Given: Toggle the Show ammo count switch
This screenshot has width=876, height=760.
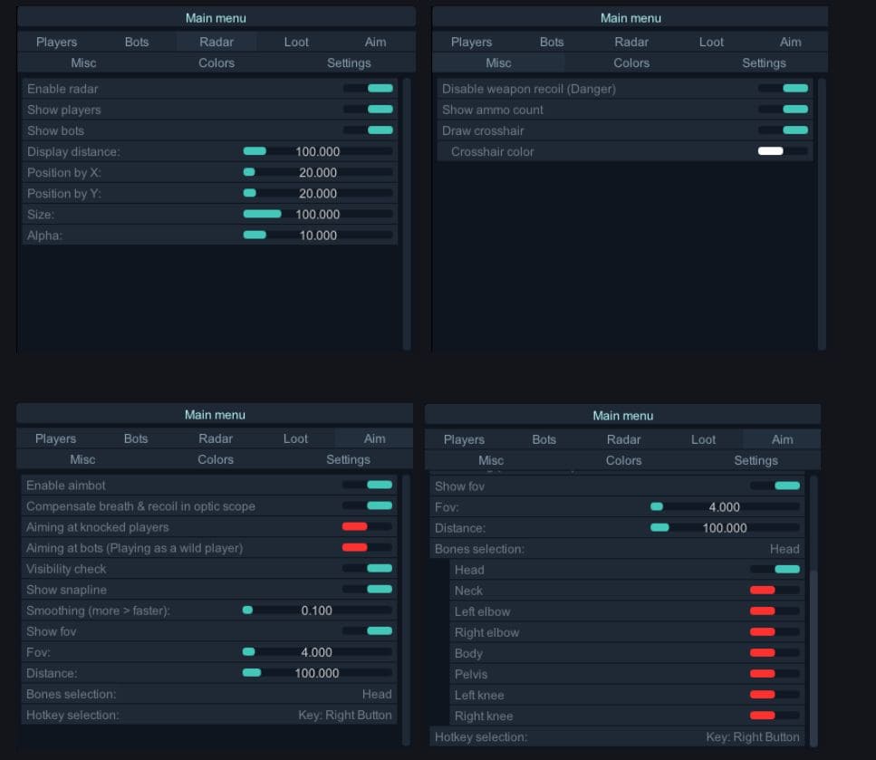Looking at the screenshot, I should click(x=783, y=110).
